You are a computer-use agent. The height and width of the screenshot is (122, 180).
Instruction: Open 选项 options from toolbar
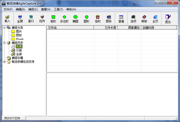tap(133, 19)
